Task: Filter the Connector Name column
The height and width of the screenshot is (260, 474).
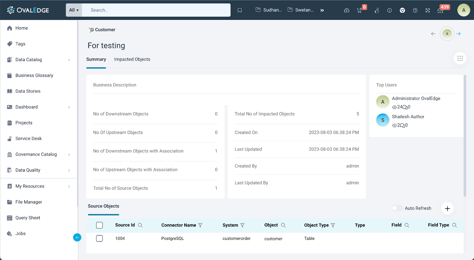Action: pyautogui.click(x=200, y=225)
